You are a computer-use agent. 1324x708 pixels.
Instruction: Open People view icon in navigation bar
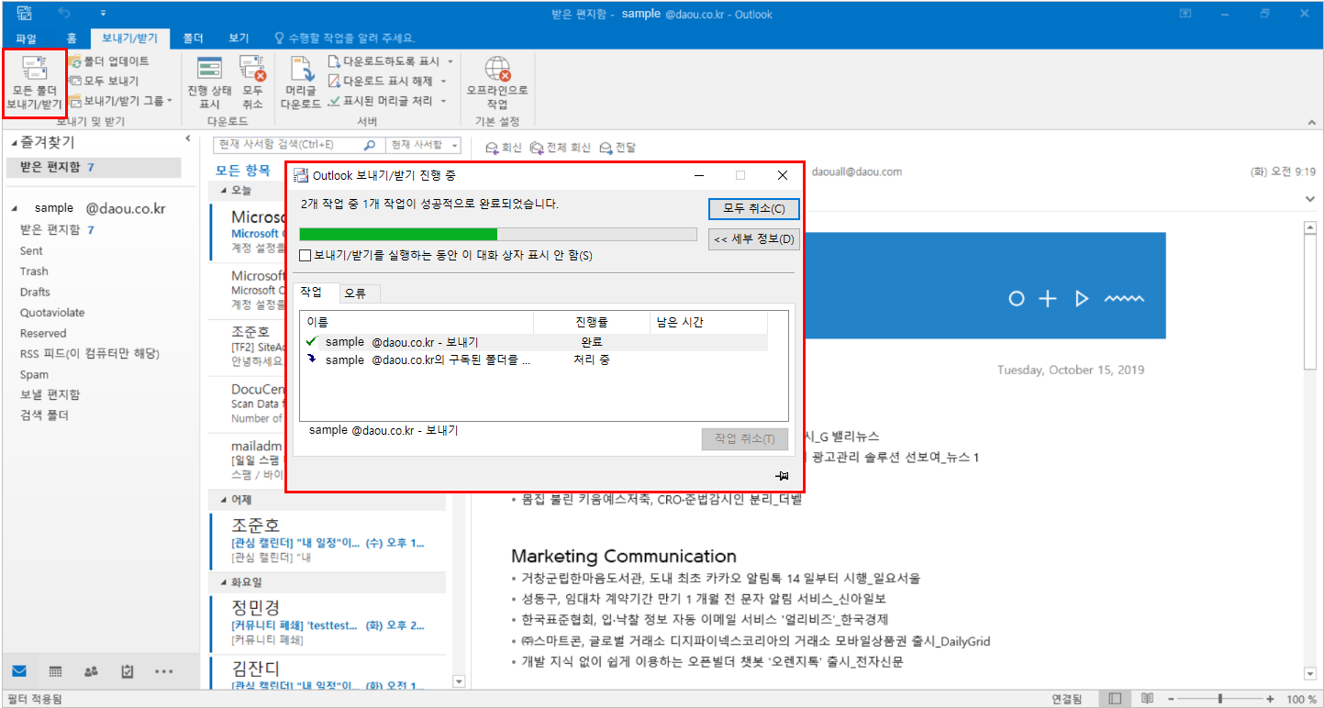coord(91,671)
